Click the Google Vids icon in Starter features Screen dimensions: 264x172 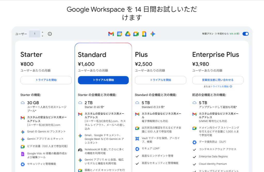click(23, 154)
